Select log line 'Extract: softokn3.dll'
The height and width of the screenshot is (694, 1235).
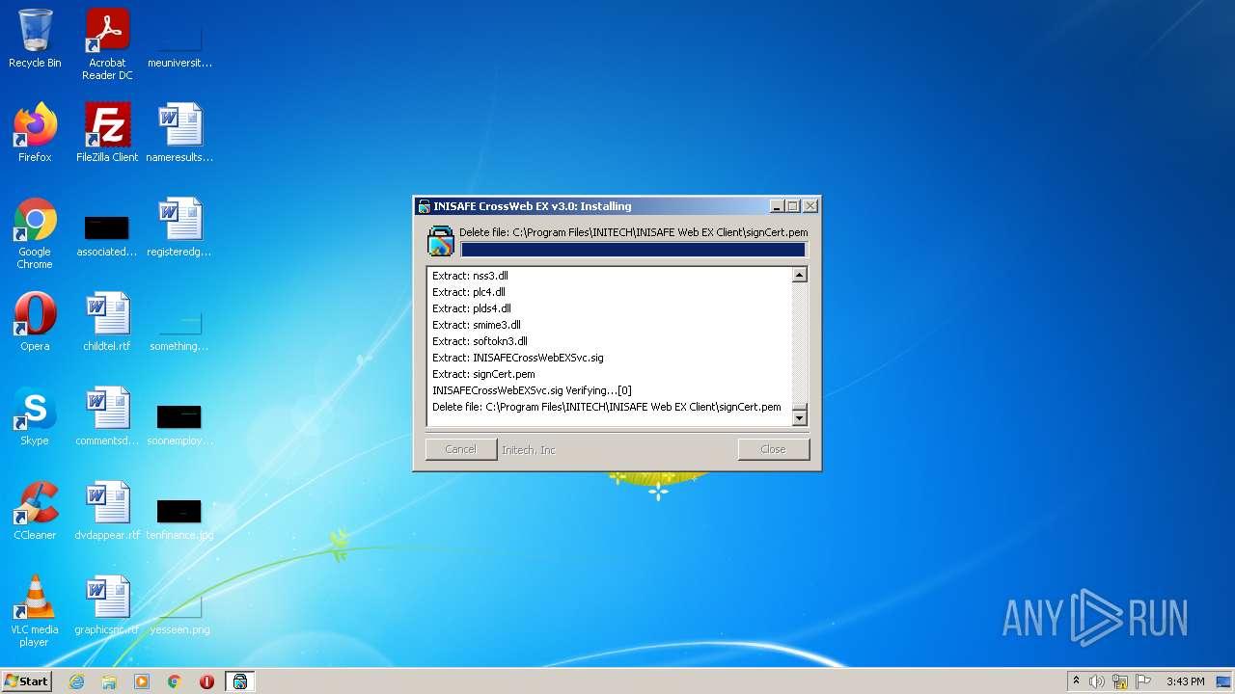480,341
